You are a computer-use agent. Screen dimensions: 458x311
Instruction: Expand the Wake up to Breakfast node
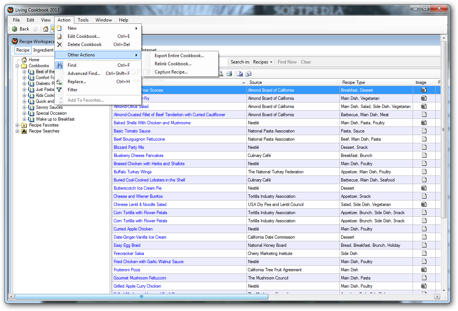25,119
